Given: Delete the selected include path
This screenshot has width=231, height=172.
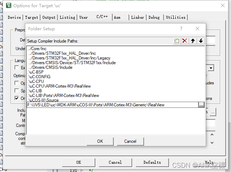Looking at the screenshot, I should pyautogui.click(x=184, y=41).
